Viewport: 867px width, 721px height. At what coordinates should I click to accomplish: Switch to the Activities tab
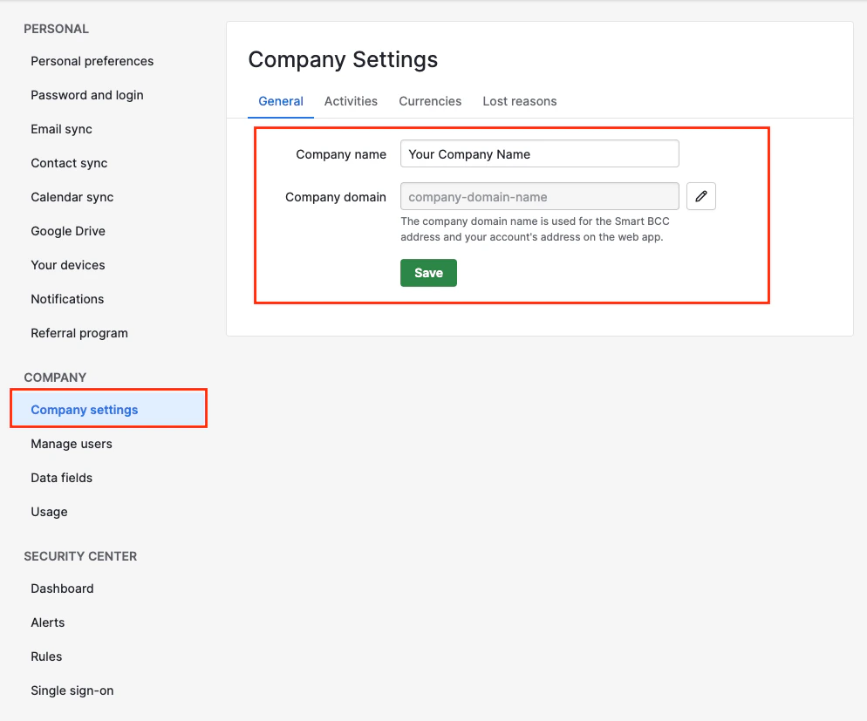click(351, 101)
